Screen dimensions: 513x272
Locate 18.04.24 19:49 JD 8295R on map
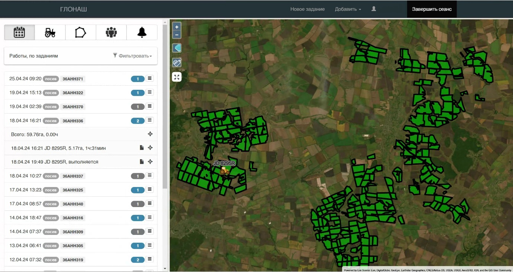[150, 161]
